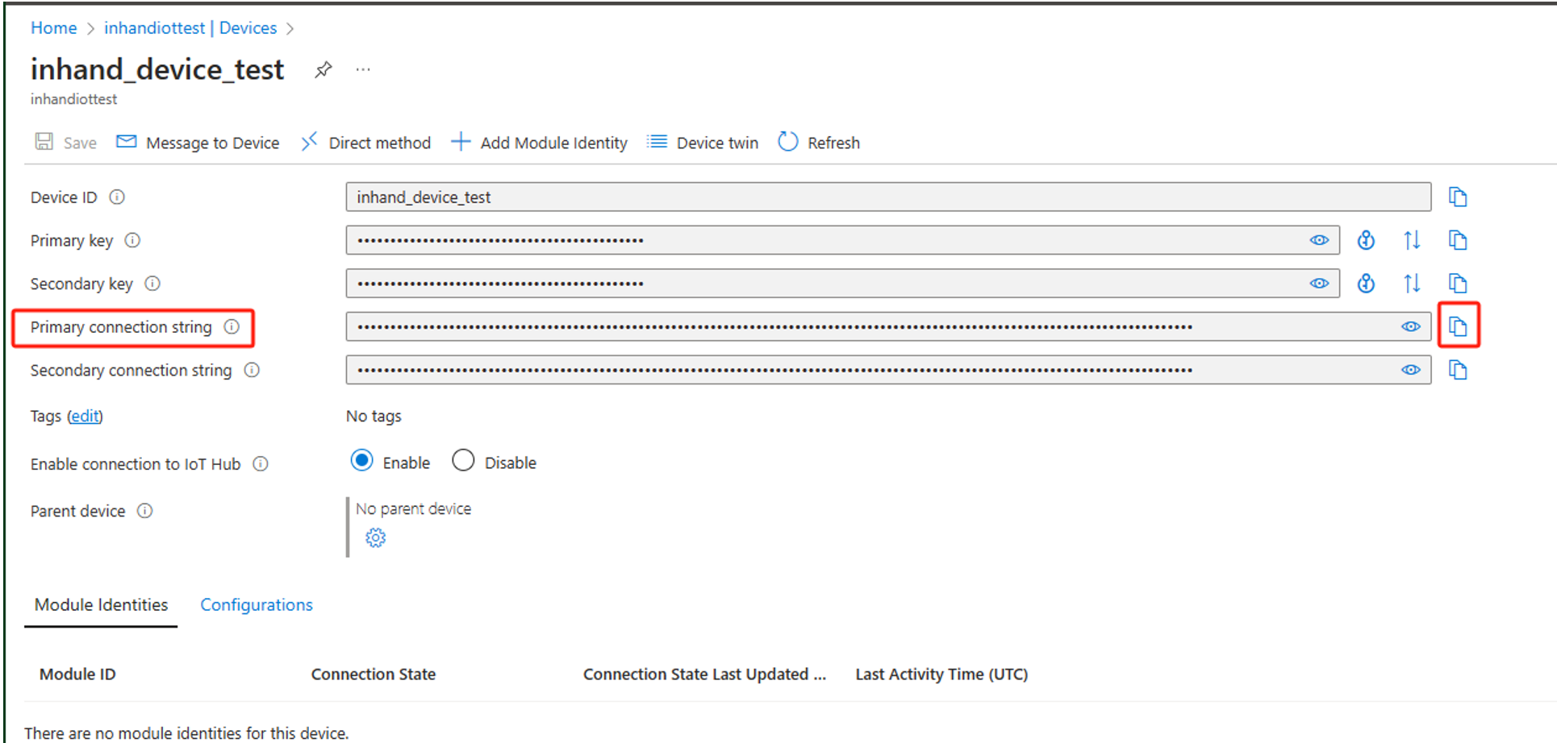Regenerate the Primary key

(1366, 240)
